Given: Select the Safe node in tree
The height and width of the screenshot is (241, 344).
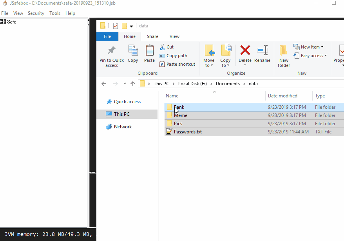Looking at the screenshot, I should (x=11, y=22).
